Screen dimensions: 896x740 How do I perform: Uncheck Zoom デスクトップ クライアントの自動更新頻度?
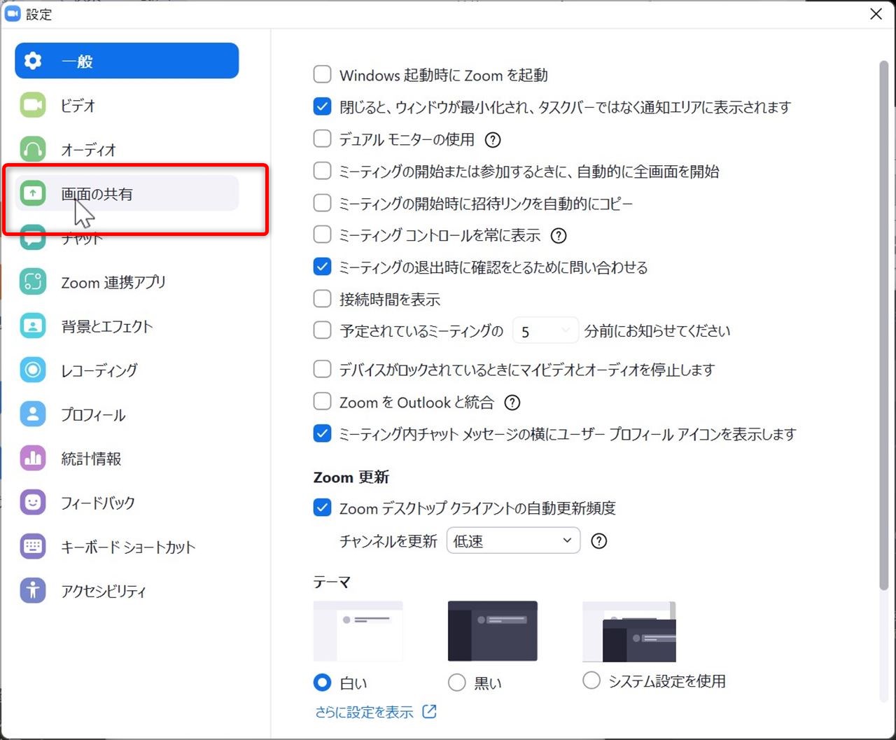[x=322, y=508]
